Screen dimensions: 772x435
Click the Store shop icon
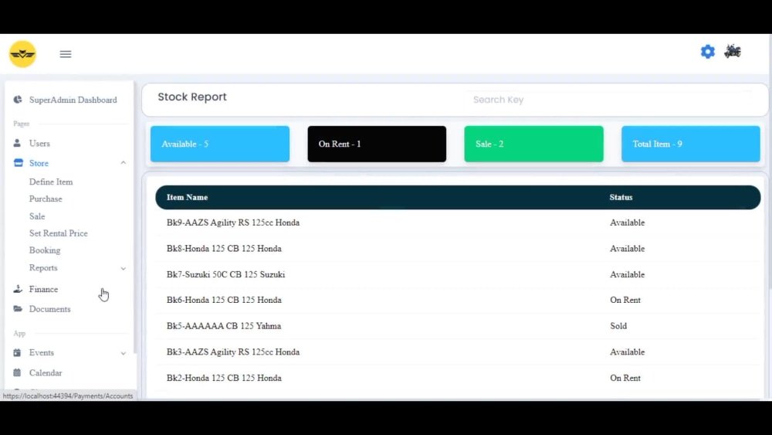[x=19, y=162]
